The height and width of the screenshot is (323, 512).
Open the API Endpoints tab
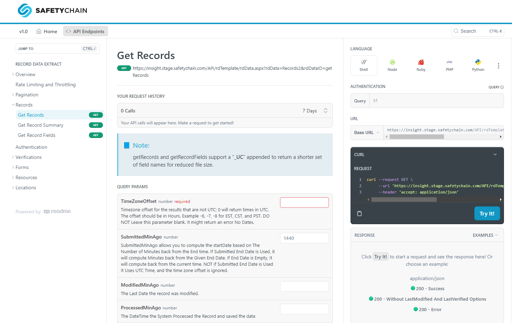click(85, 31)
